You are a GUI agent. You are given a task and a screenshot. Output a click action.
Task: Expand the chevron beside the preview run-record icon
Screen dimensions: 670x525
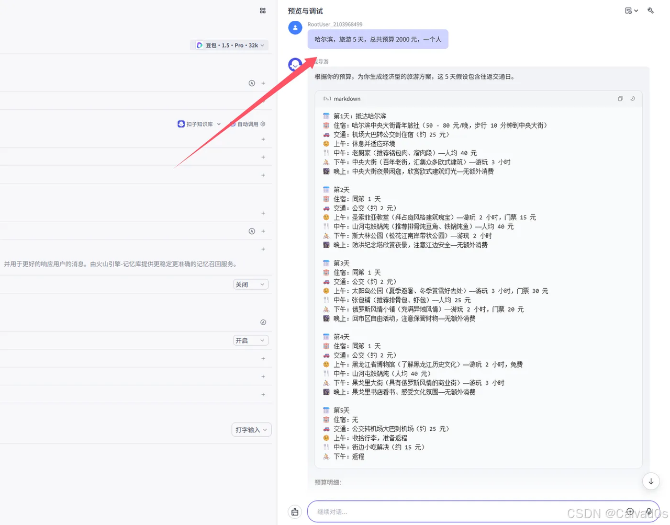[636, 10]
